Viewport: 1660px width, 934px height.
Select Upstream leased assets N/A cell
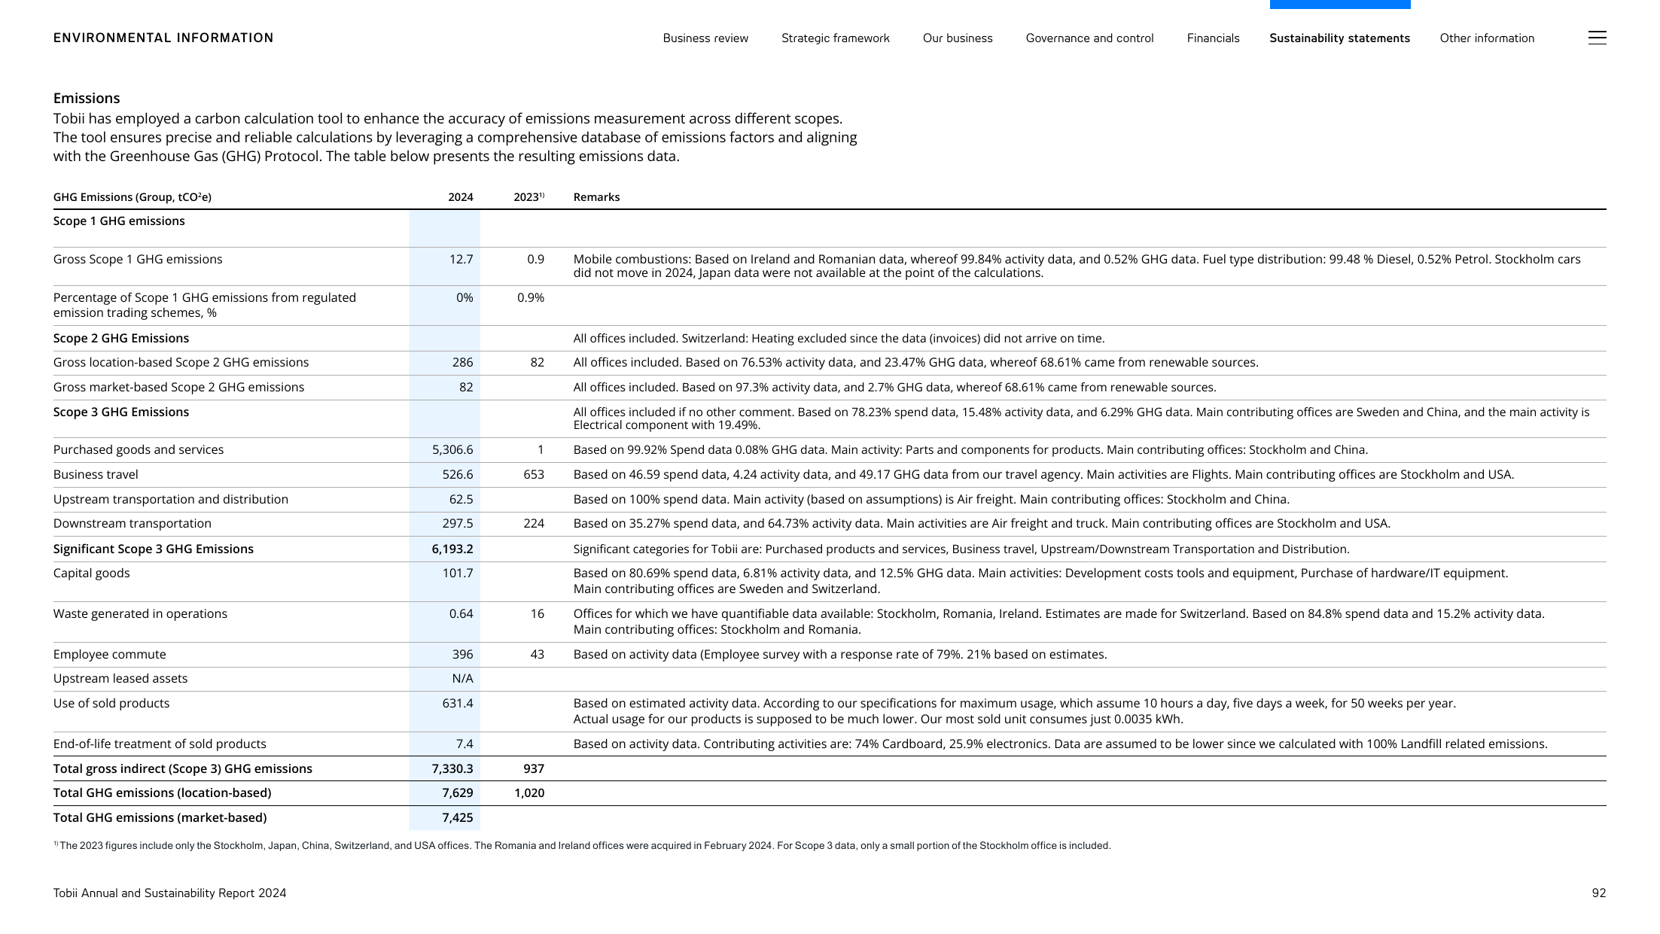[462, 679]
